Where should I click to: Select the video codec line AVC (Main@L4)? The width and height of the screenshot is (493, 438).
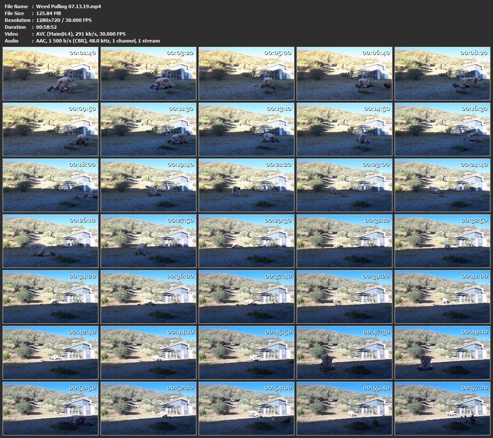tap(81, 34)
